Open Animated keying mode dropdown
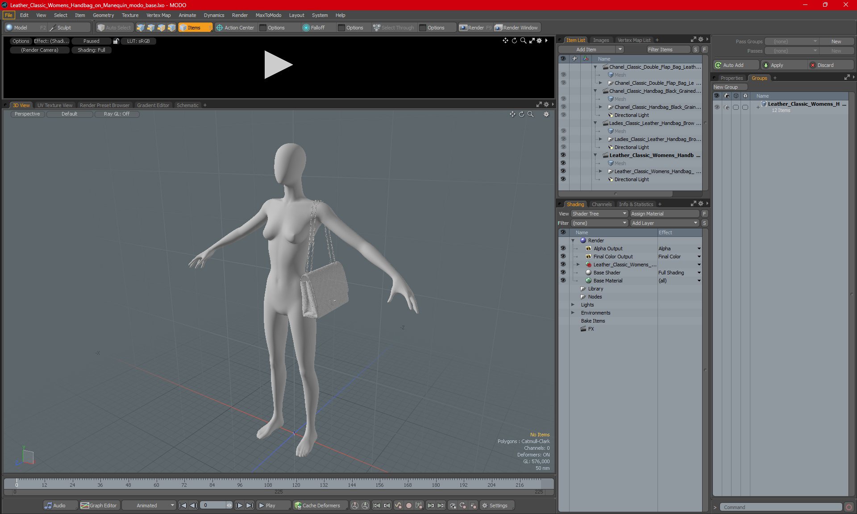Screen dimensions: 857x514 (149, 506)
